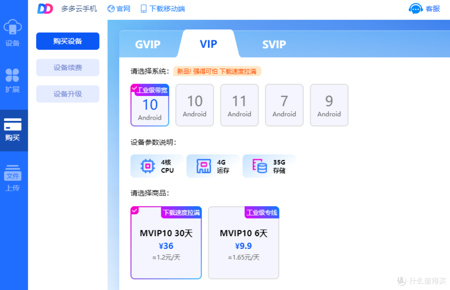Open the 设备续费 option
The width and height of the screenshot is (450, 290).
click(x=68, y=68)
